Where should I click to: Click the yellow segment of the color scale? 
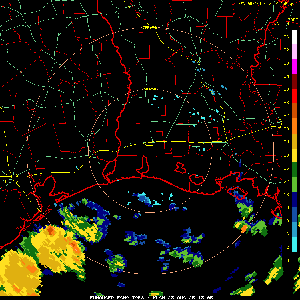coord(294,155)
